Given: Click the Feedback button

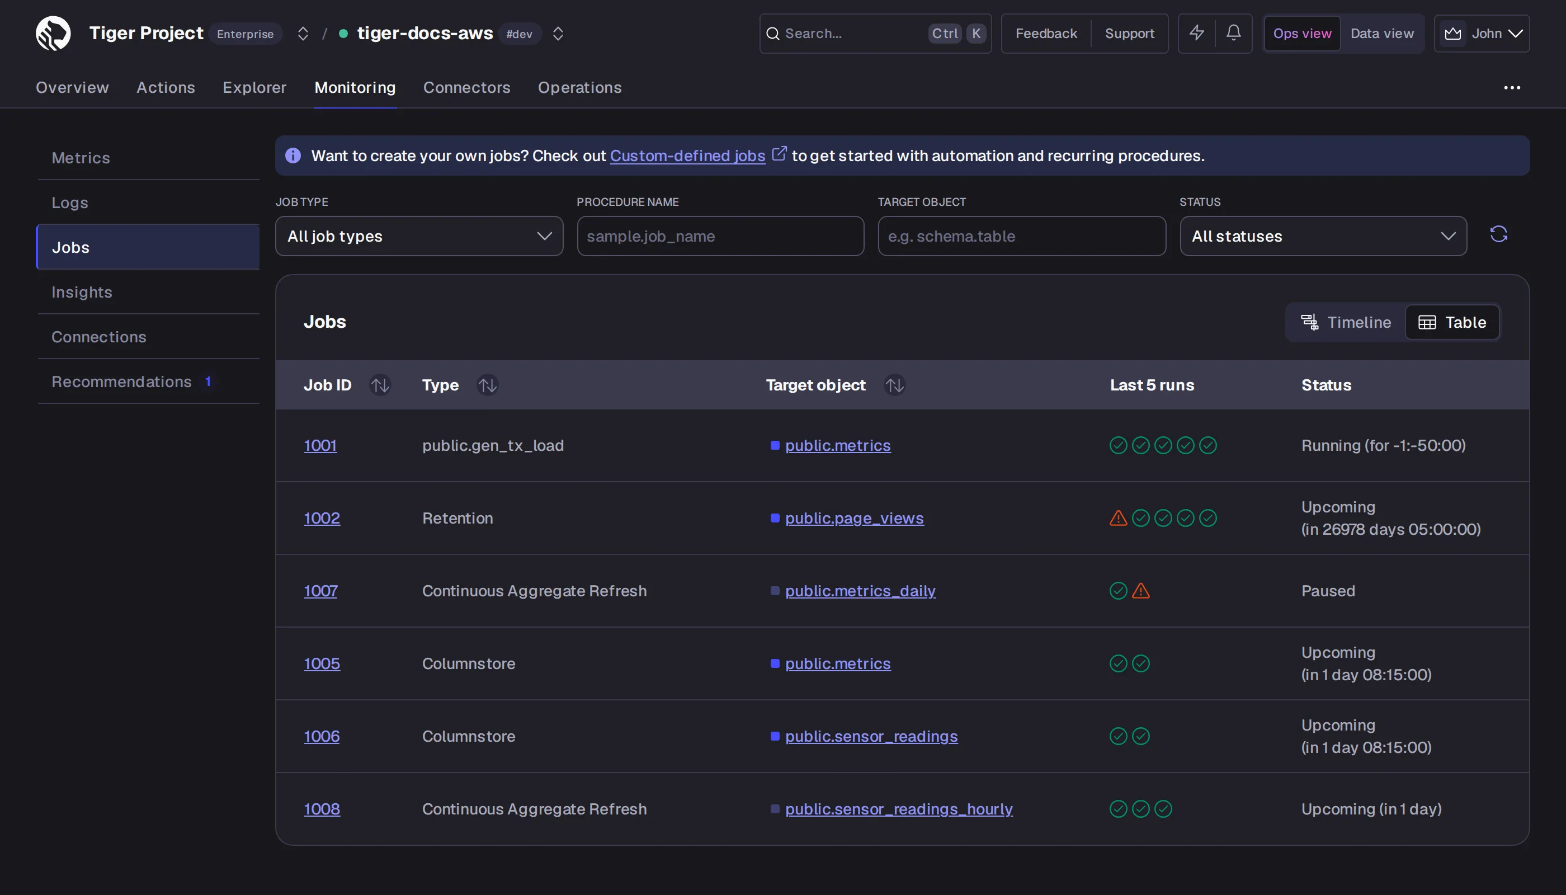Looking at the screenshot, I should pyautogui.click(x=1046, y=33).
